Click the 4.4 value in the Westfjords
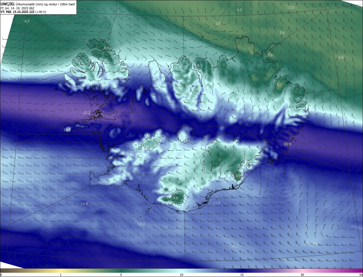This screenshot has width=363, height=277. coord(106,48)
